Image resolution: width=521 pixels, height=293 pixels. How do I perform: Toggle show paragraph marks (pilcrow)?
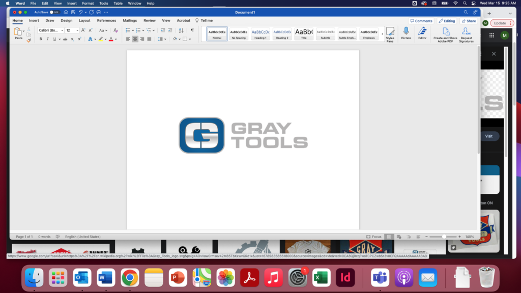[192, 31]
